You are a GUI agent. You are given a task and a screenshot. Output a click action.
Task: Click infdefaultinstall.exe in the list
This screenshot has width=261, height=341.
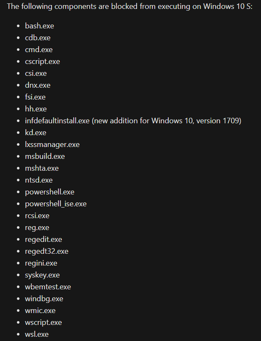click(x=57, y=121)
